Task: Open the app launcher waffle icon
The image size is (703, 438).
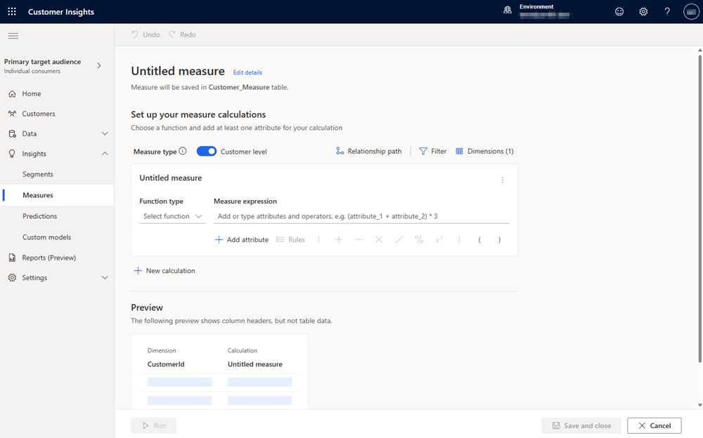Action: (12, 12)
